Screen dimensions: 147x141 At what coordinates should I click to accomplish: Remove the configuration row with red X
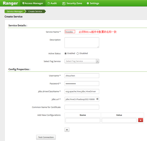(x=141, y=120)
